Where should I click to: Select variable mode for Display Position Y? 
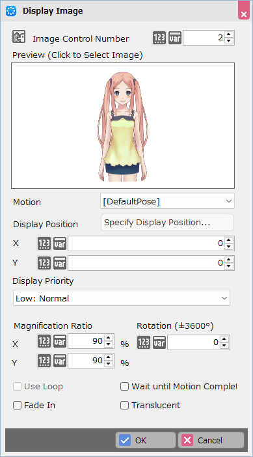60,263
